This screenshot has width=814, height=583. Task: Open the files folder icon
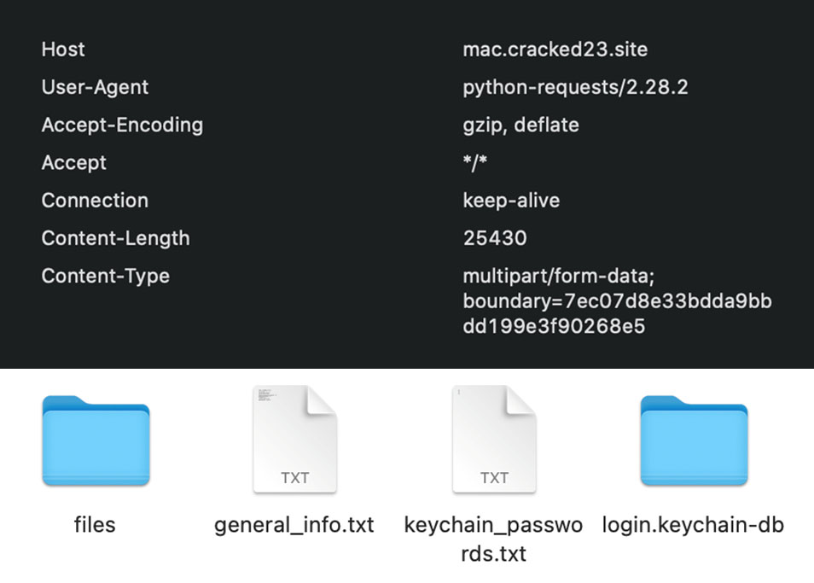click(x=96, y=440)
